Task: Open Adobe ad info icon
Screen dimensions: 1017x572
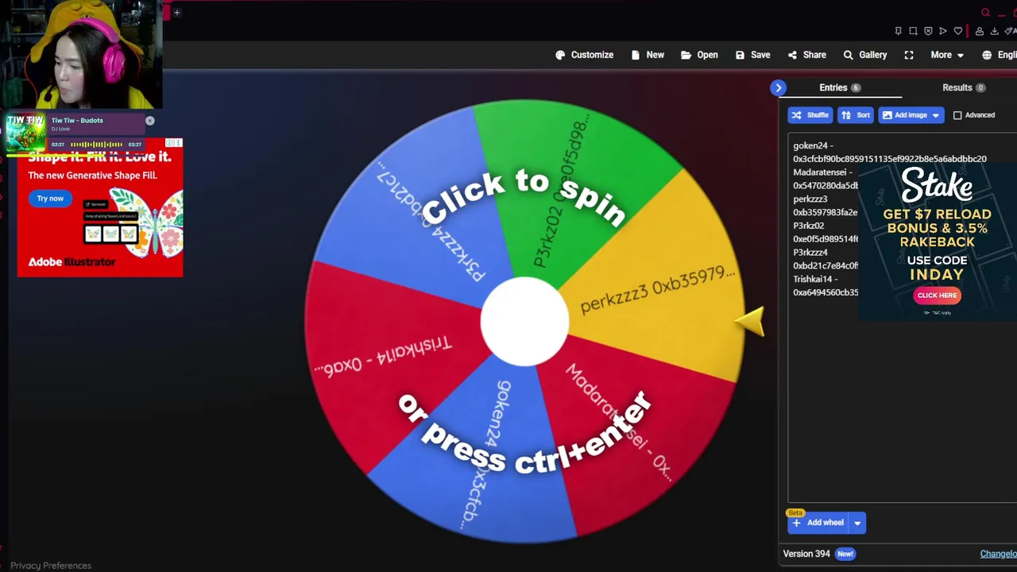Action: point(169,143)
